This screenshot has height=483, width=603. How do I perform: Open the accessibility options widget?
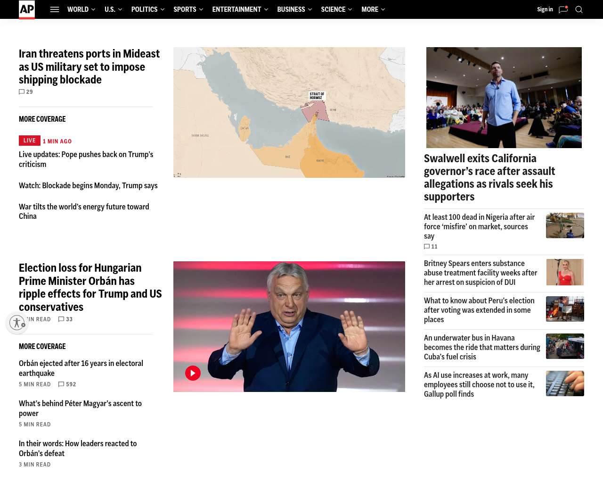(x=17, y=323)
